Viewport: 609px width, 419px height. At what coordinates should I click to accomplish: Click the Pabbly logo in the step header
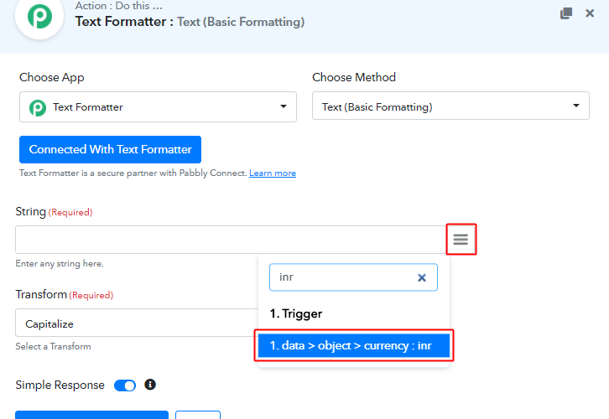[x=39, y=16]
